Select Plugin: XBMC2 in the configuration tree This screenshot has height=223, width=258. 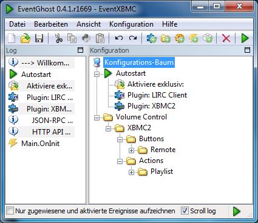tap(151, 106)
